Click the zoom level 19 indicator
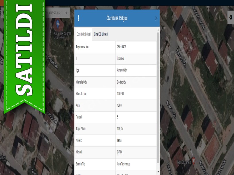234x175 pixels. (x=66, y=13)
